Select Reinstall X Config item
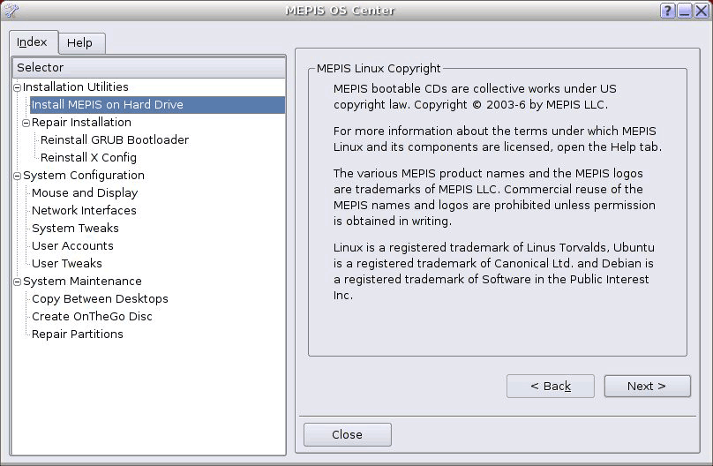Screen dimensions: 713x466 [x=88, y=157]
